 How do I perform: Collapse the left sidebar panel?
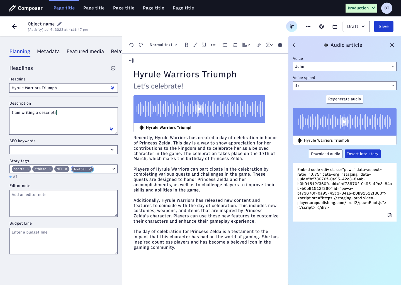[x=131, y=60]
